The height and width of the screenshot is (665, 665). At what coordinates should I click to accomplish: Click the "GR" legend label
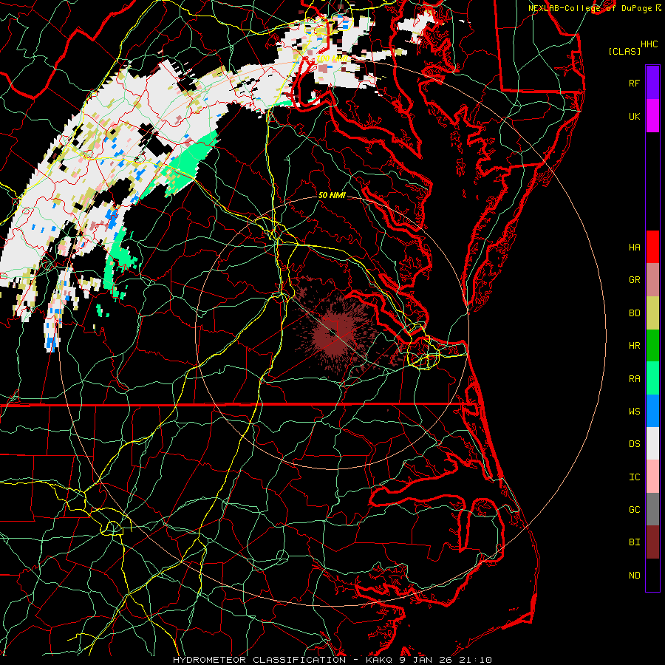click(x=634, y=280)
